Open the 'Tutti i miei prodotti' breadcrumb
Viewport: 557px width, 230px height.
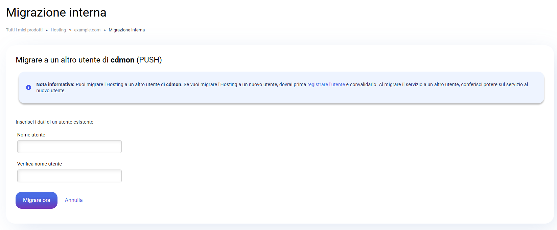pyautogui.click(x=24, y=30)
